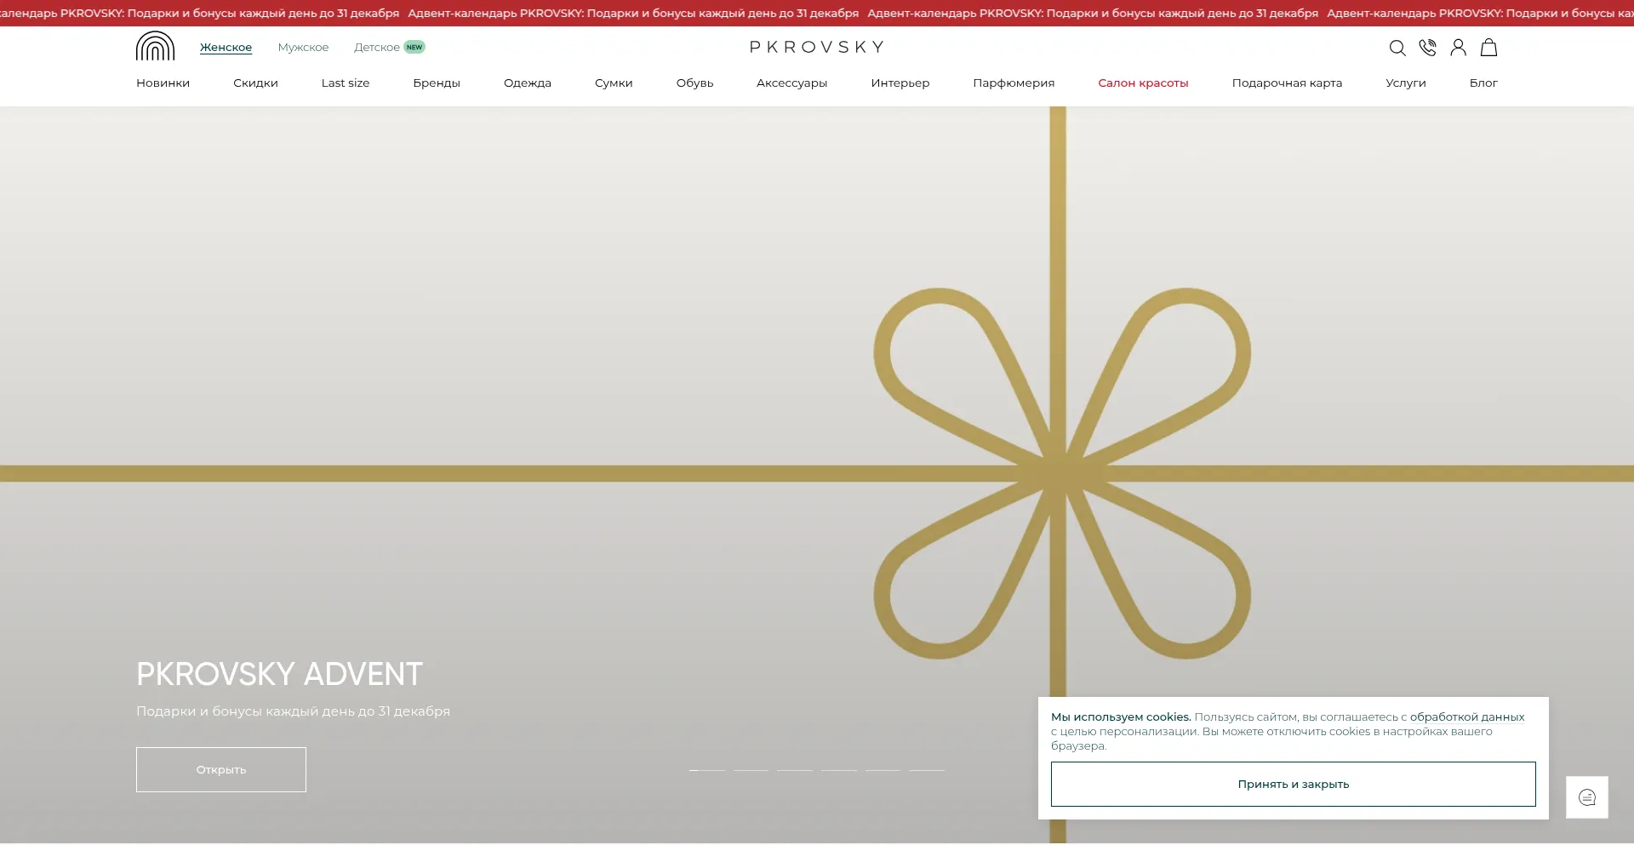1634x845 pixels.
Task: Click the centered PKROVSKY wordmark
Action: pos(816,48)
